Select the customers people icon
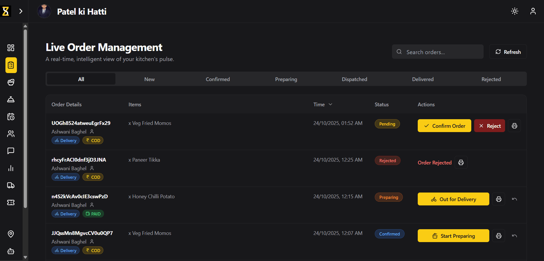The width and height of the screenshot is (544, 261). point(11,134)
